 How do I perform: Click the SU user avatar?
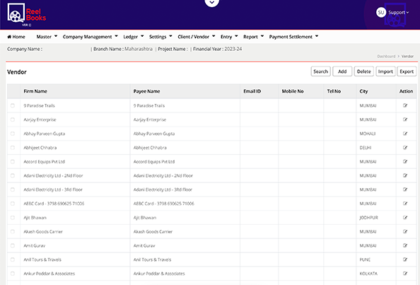381,12
